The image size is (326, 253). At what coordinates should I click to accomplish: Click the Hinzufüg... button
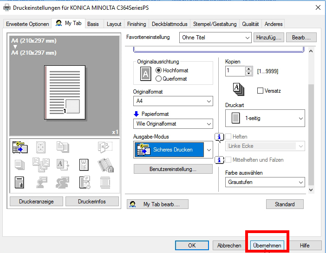[x=268, y=38]
